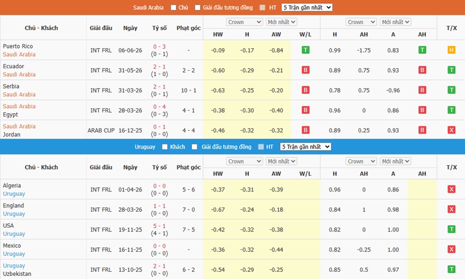The height and width of the screenshot is (279, 465).
Task: Open Ecuador team link
Action: pyautogui.click(x=13, y=66)
